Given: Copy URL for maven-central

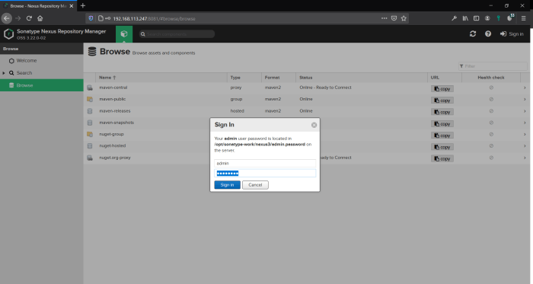Looking at the screenshot, I should pyautogui.click(x=442, y=88).
